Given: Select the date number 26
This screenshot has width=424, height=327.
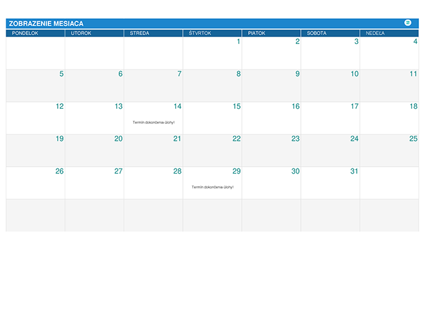Looking at the screenshot, I should [59, 171].
